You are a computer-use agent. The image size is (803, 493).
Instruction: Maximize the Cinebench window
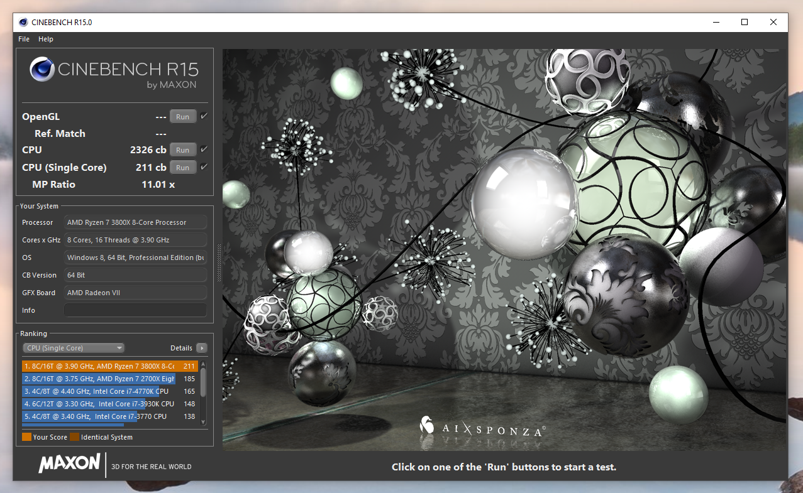click(x=745, y=22)
